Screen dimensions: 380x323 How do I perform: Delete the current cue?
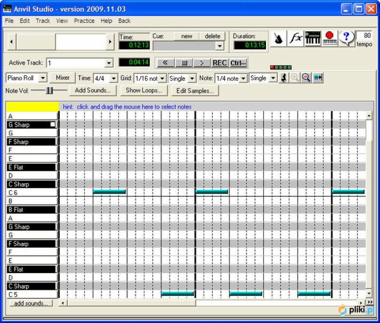[x=212, y=37]
